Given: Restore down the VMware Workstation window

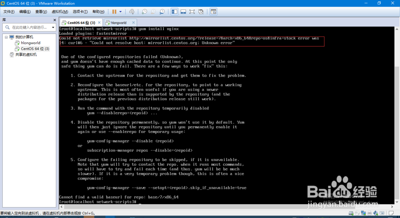Looking at the screenshot, I should click(379, 3).
